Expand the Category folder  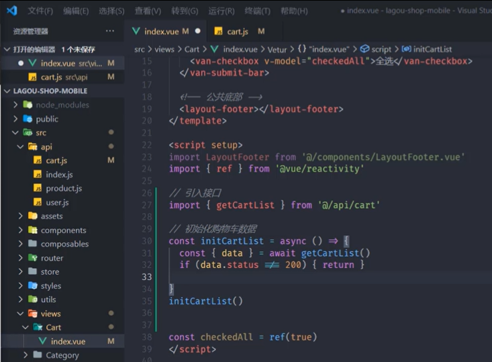click(62, 355)
